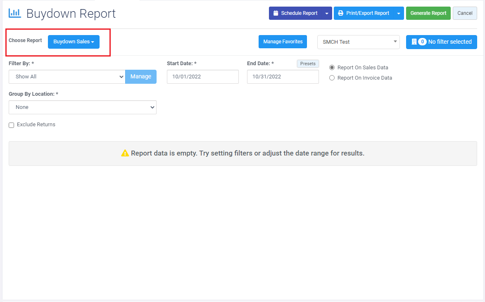The height and width of the screenshot is (302, 485).
Task: Open the Group By Location dropdown
Action: (x=83, y=107)
